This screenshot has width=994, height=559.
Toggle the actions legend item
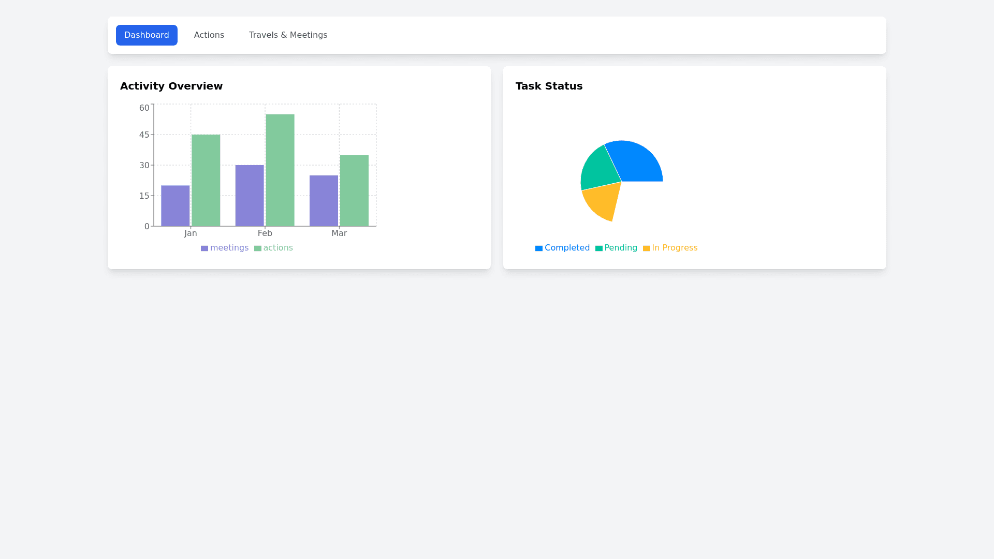coord(273,248)
